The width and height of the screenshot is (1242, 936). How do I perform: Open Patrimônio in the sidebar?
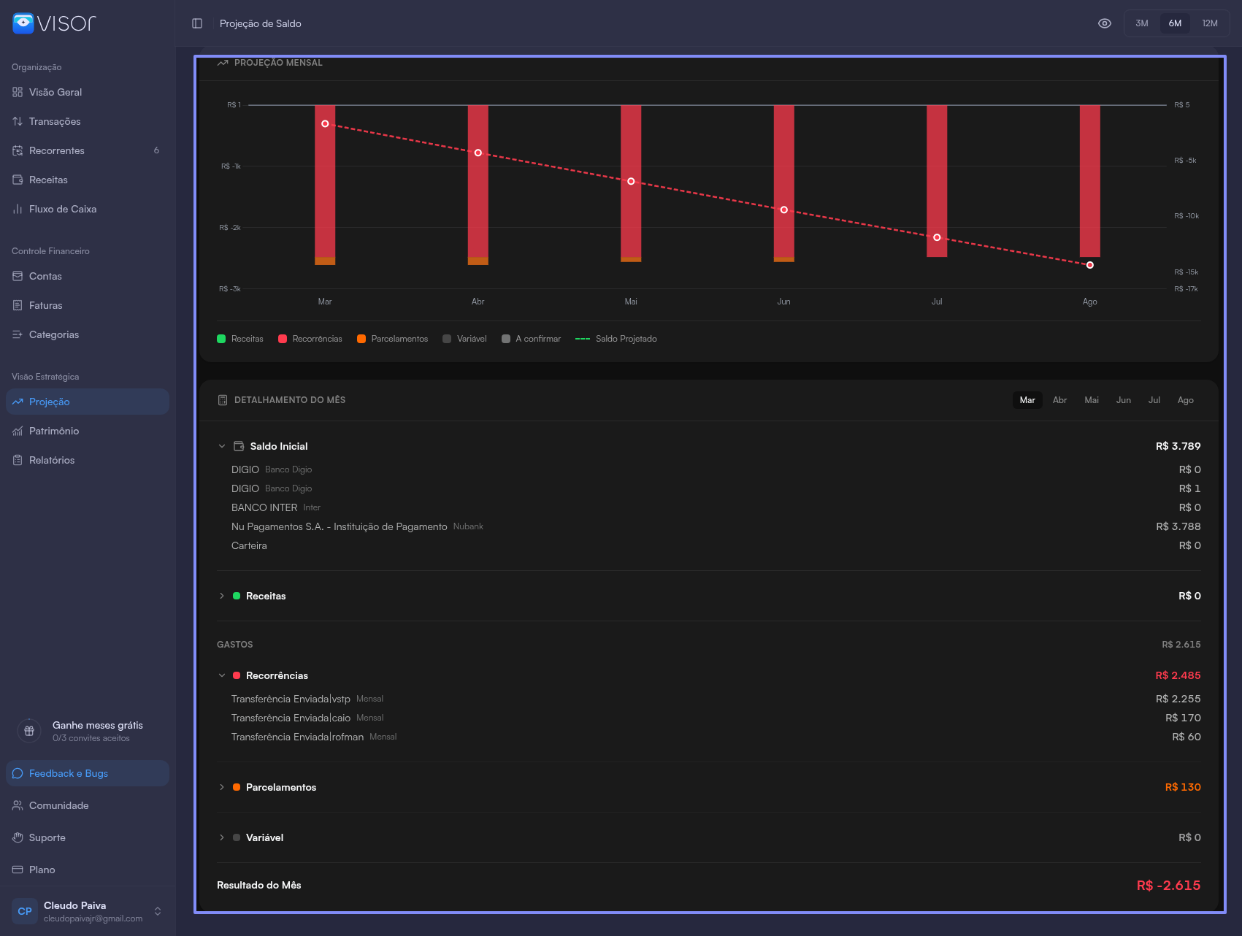coord(53,431)
